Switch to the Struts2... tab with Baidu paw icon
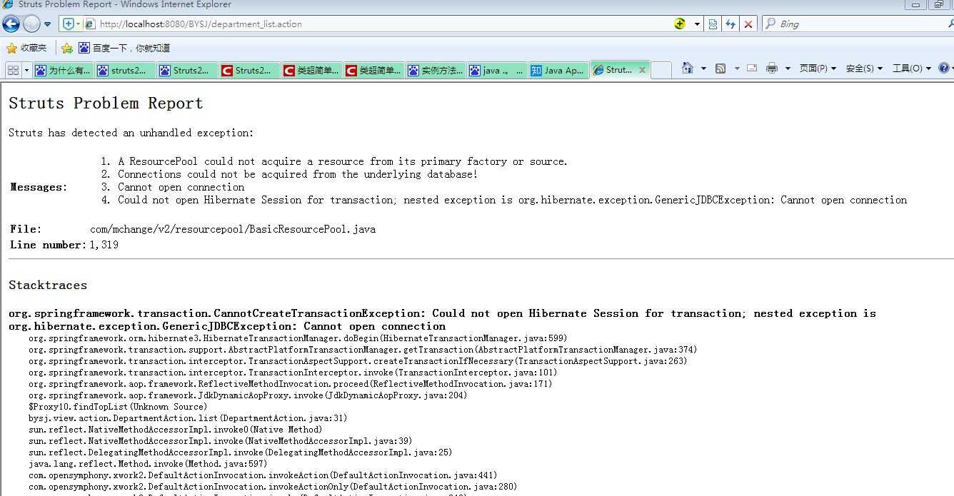 click(187, 70)
